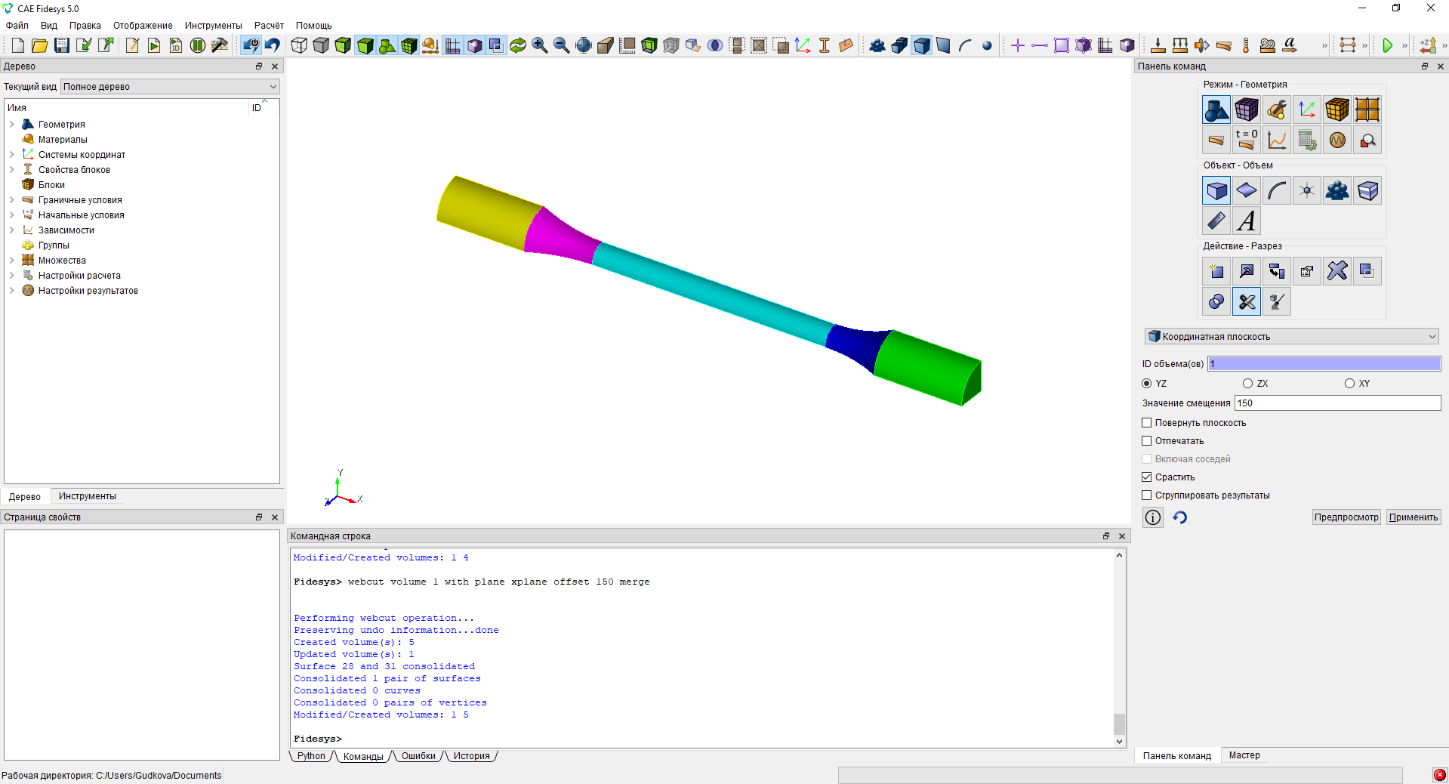Open a file with the folder icon

click(x=40, y=45)
